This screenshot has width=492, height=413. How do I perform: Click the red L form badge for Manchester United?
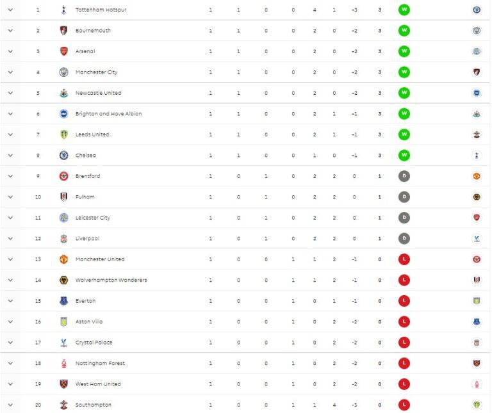(404, 259)
